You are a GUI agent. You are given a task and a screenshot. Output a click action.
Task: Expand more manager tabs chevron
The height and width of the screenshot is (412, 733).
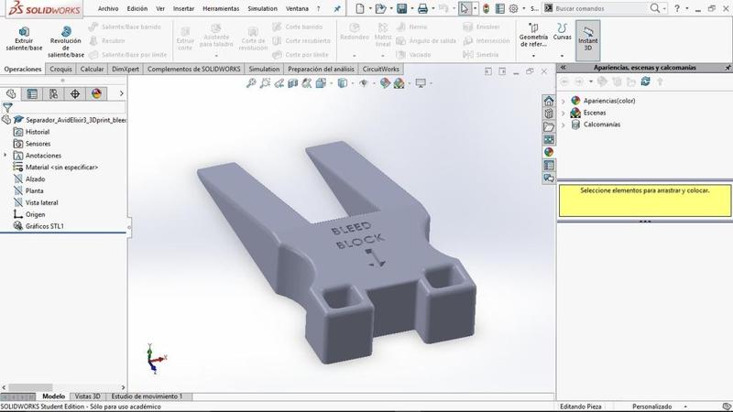pyautogui.click(x=122, y=93)
